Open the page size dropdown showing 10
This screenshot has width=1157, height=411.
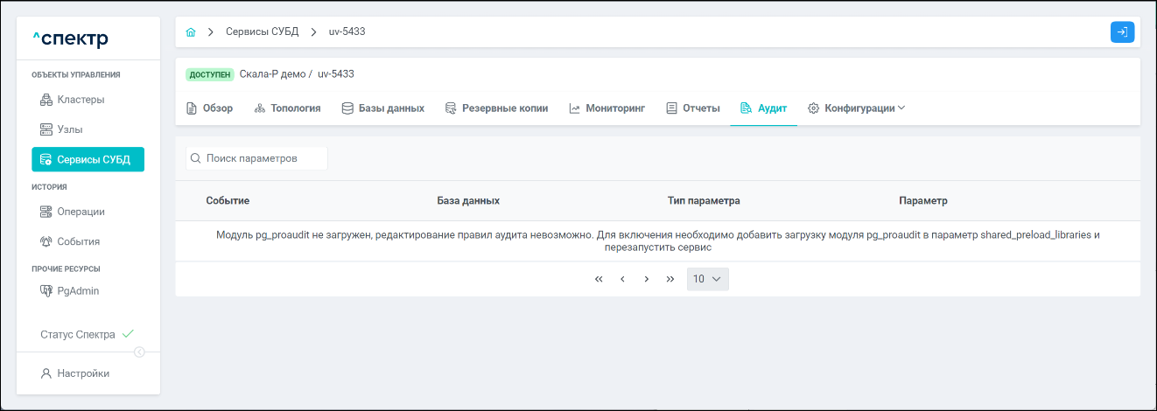[707, 279]
